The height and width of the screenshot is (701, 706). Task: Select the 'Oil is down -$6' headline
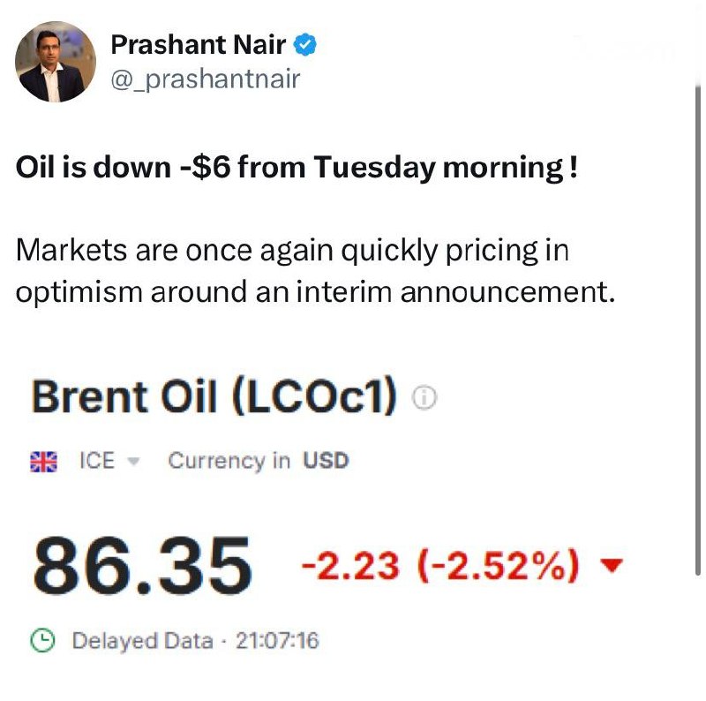(297, 167)
